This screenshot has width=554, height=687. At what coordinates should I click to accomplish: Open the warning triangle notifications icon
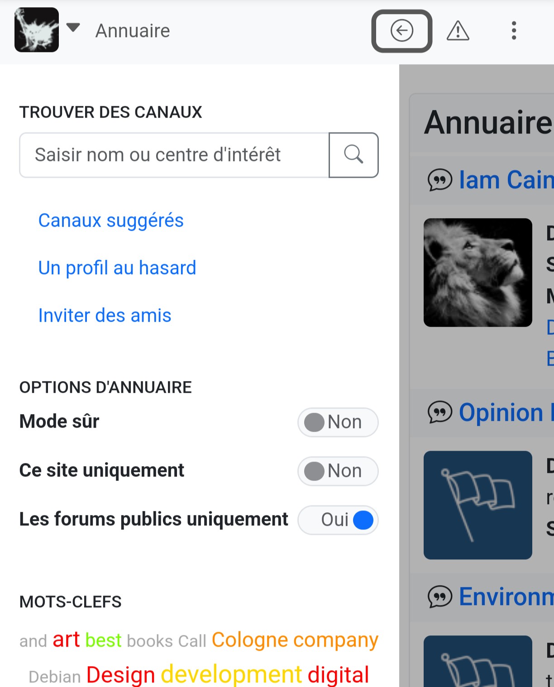pyautogui.click(x=458, y=31)
